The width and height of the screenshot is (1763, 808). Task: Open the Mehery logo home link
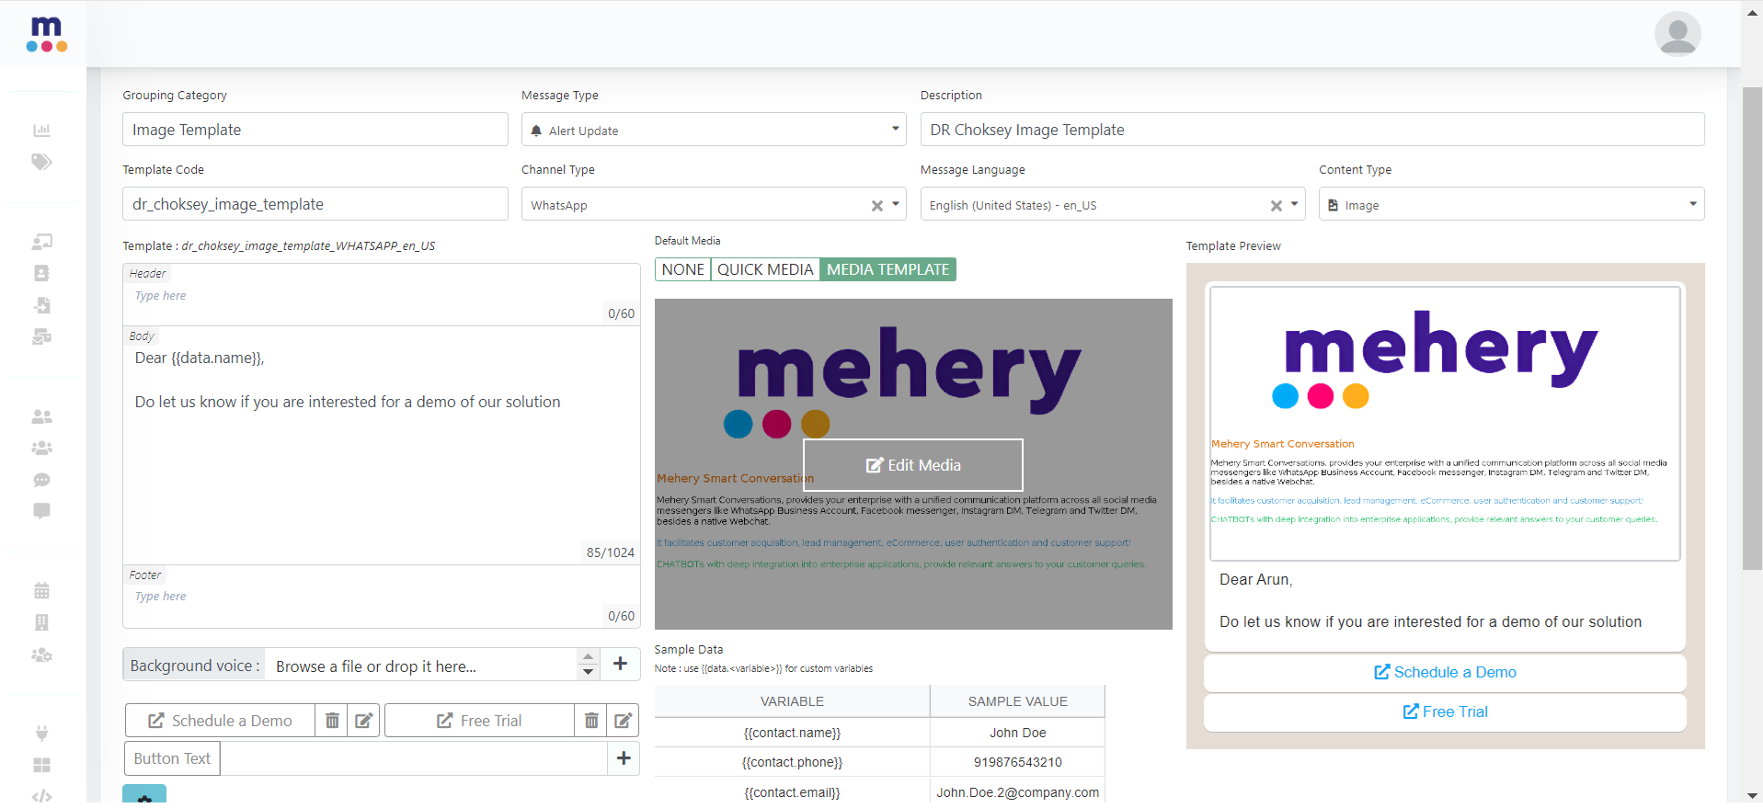coord(46,34)
